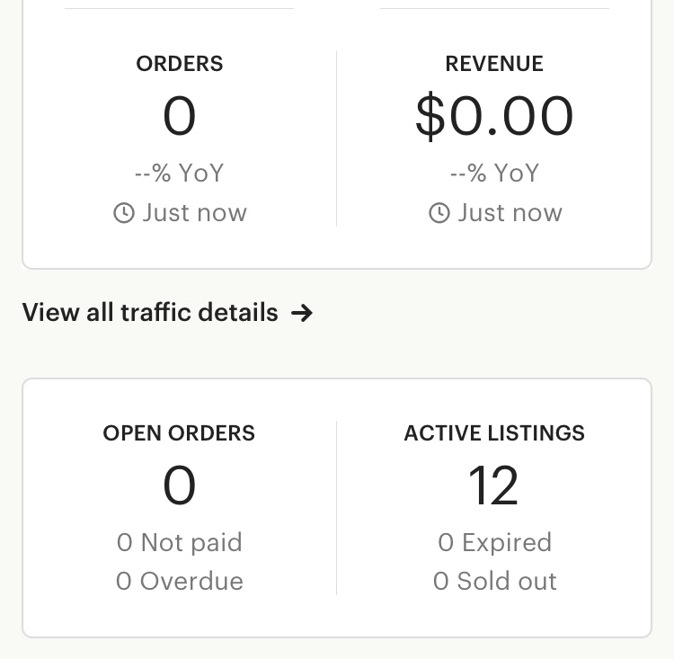
Task: View the 0 Expired listings
Action: (x=494, y=543)
